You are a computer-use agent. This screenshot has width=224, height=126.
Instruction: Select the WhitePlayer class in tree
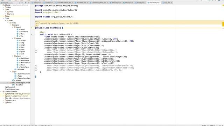[x=25, y=67]
